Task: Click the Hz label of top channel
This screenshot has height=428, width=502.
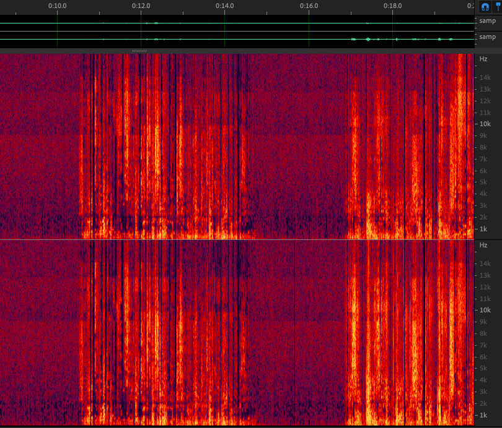Action: pos(483,59)
